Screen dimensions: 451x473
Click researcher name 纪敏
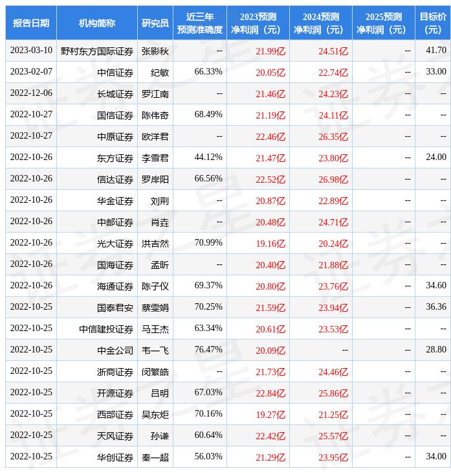tap(160, 73)
